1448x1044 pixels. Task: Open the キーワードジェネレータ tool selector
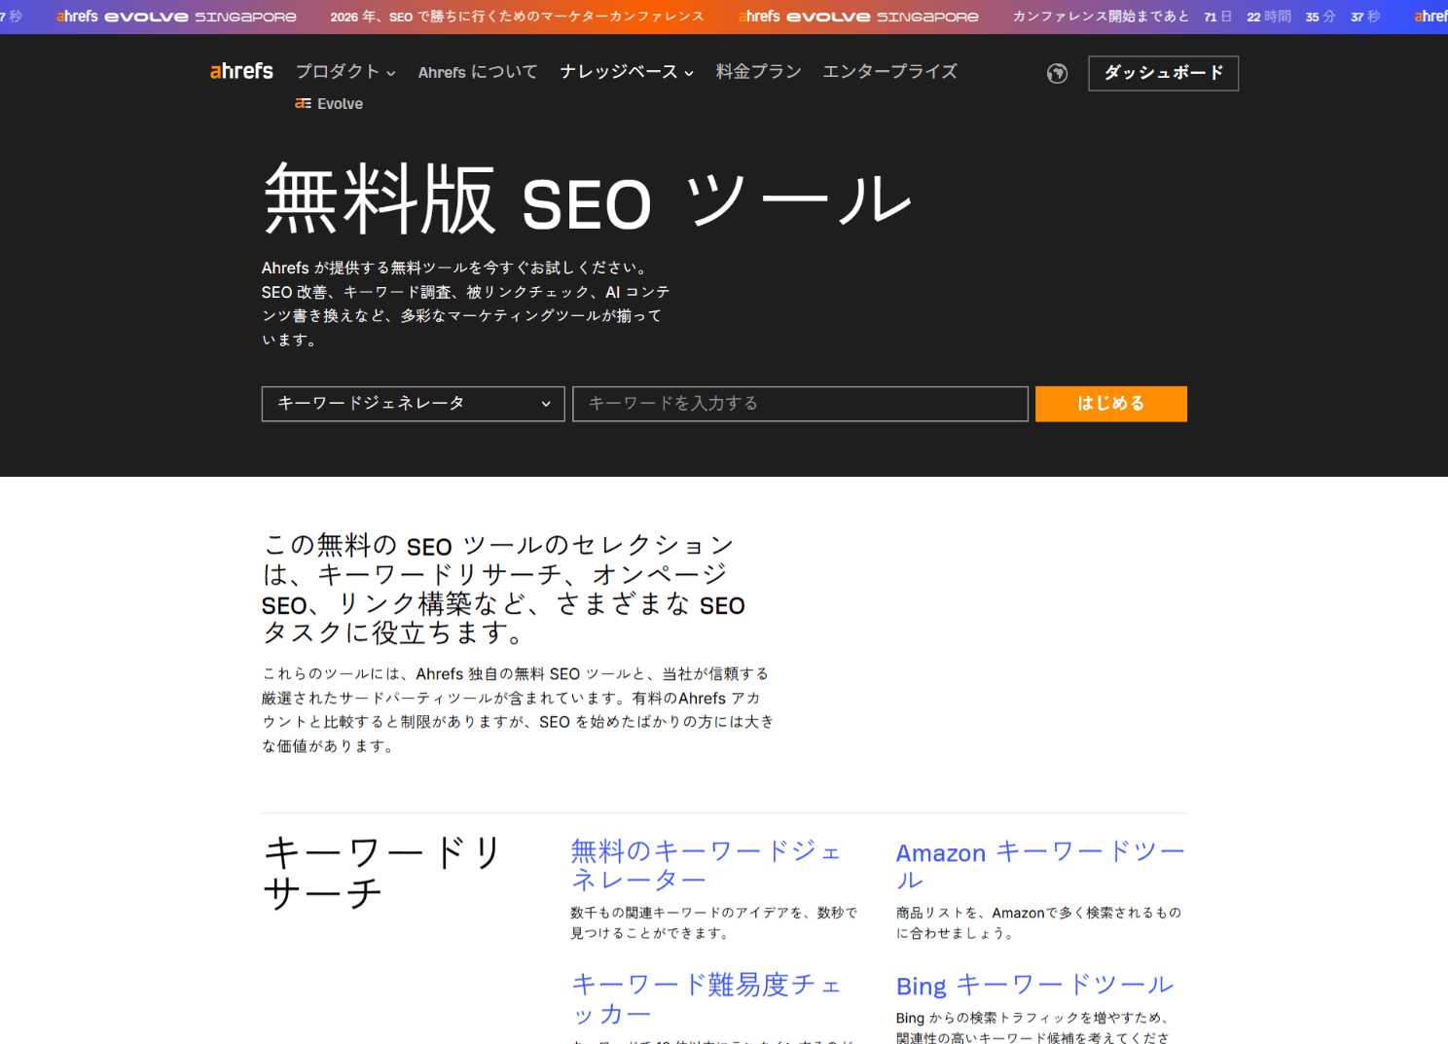click(413, 404)
